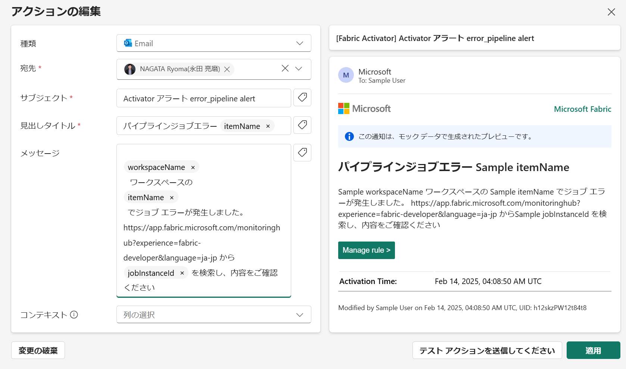
Task: Click the preview info notice icon
Action: 349,136
